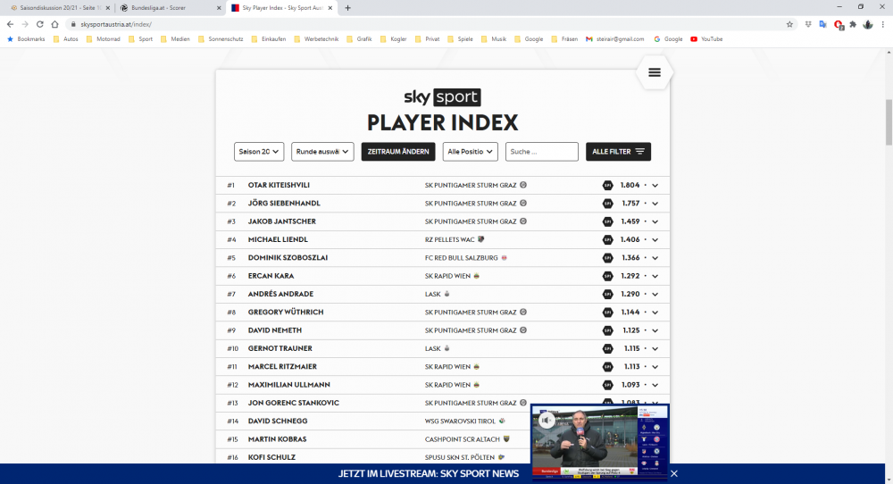Click the SPI badge in Otar Kiteishvili row

(x=607, y=185)
